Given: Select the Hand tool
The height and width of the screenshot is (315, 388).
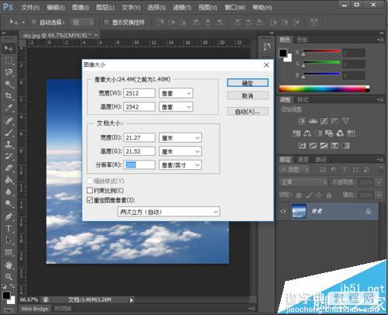Looking at the screenshot, I should click(9, 265).
